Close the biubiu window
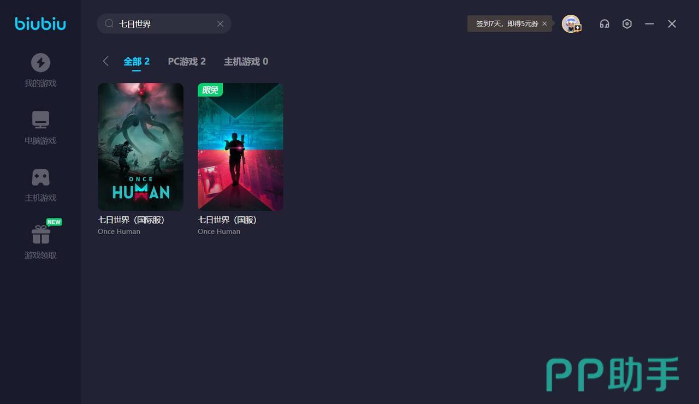699x404 pixels. tap(672, 23)
